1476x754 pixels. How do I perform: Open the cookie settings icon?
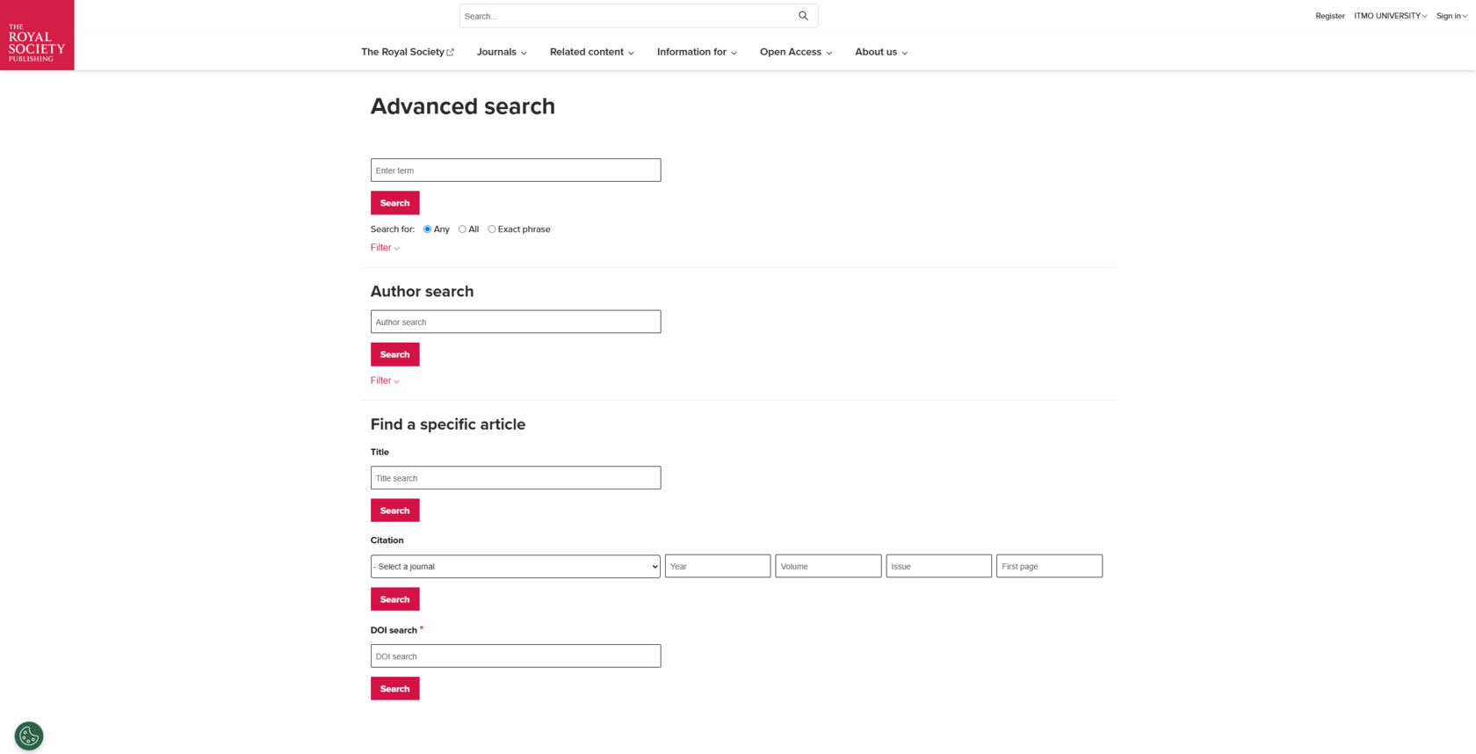tap(29, 736)
